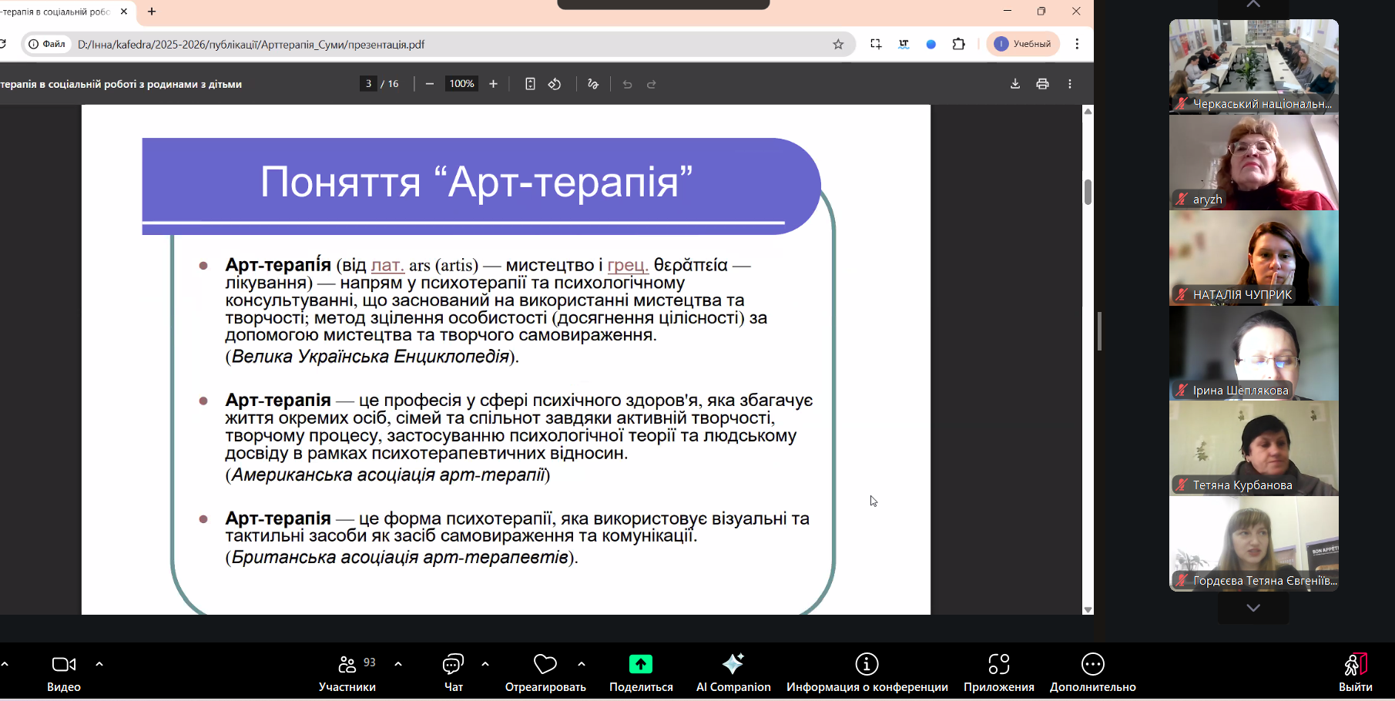This screenshot has width=1395, height=701.
Task: Open the browser extensions menu
Action: tap(958, 45)
